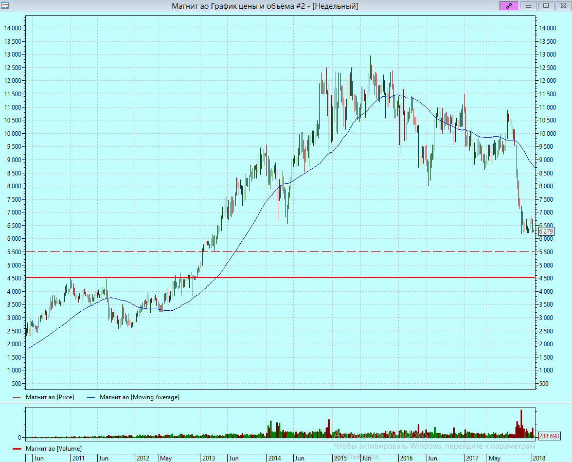Toggle the pink link-charts button
Screen dimensions: 572x462
coord(509,6)
